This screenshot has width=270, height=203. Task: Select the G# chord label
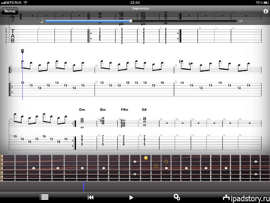point(144,110)
